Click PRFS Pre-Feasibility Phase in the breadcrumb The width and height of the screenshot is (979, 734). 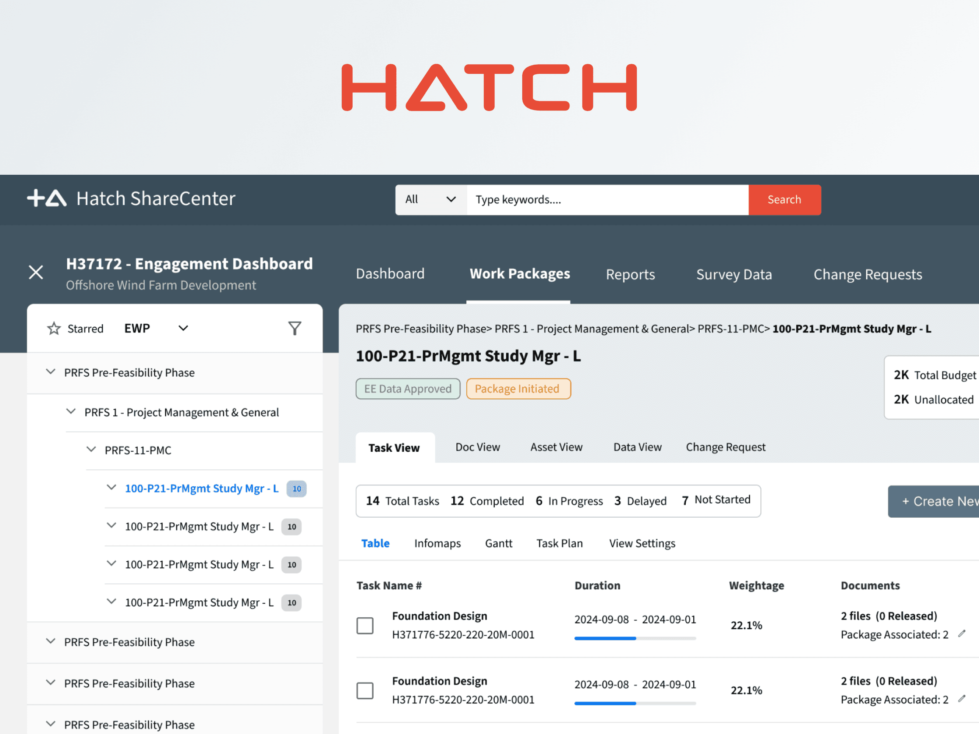[421, 329]
